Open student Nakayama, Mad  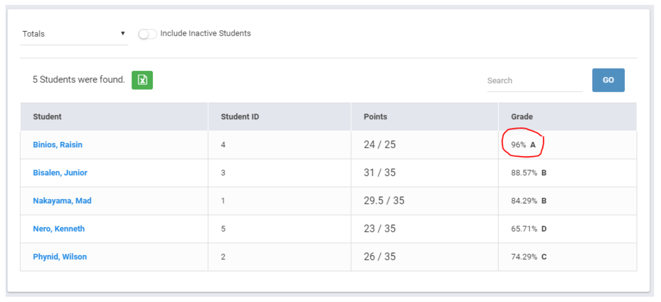(x=62, y=201)
